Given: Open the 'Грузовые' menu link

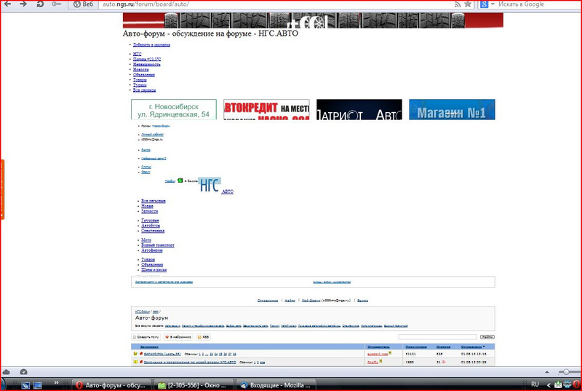Looking at the screenshot, I should [150, 221].
